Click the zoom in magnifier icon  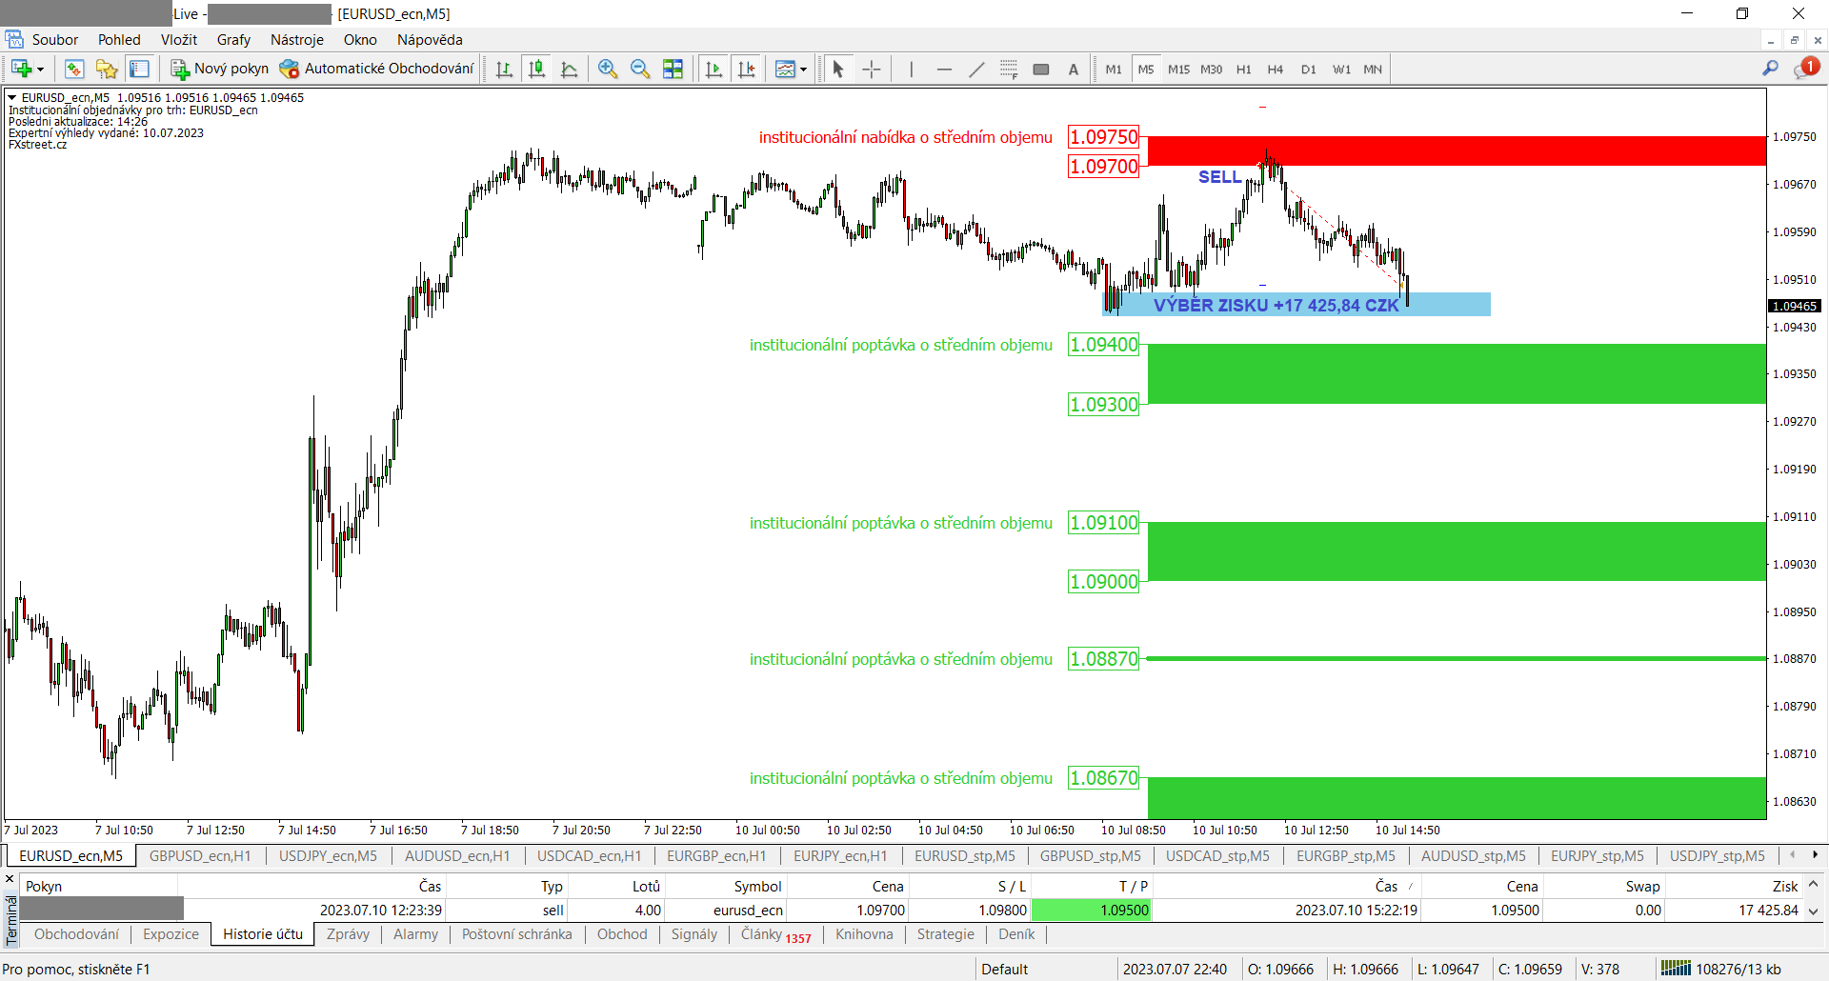tap(607, 69)
